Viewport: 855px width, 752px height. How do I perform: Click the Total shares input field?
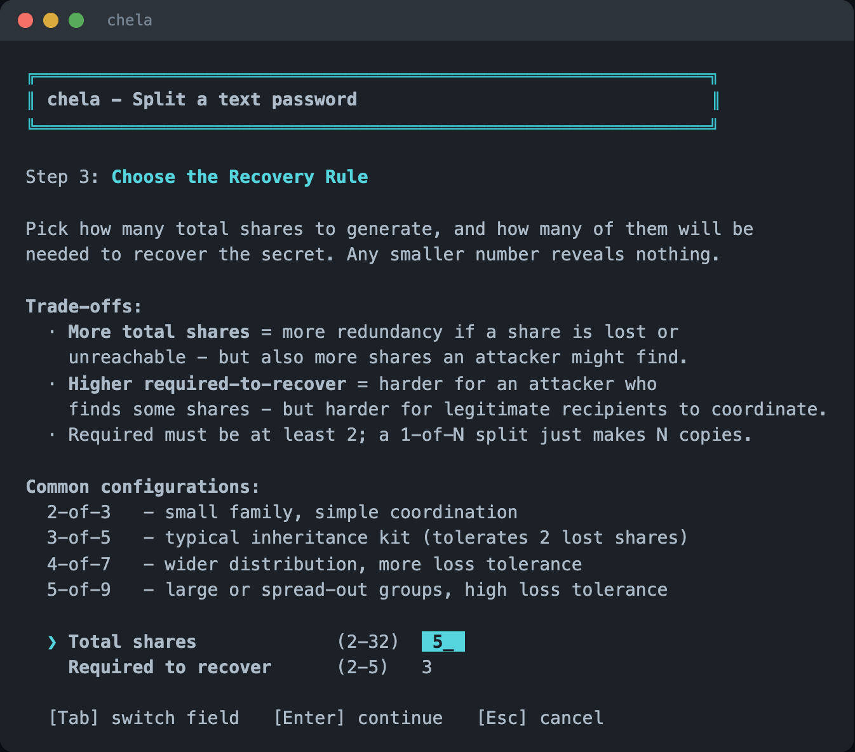tap(443, 641)
